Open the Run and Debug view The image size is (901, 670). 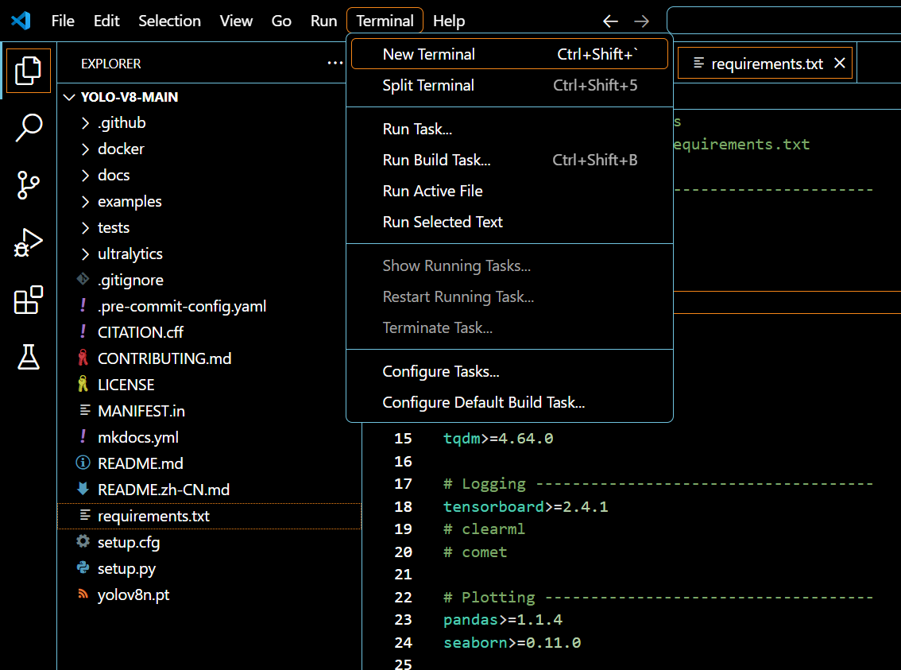tap(29, 243)
